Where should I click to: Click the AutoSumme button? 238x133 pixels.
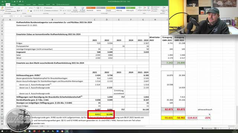point(155,7)
